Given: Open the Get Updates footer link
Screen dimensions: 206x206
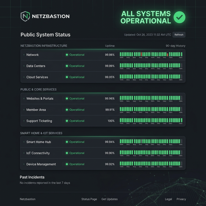Looking at the screenshot, I should [x=109, y=199].
